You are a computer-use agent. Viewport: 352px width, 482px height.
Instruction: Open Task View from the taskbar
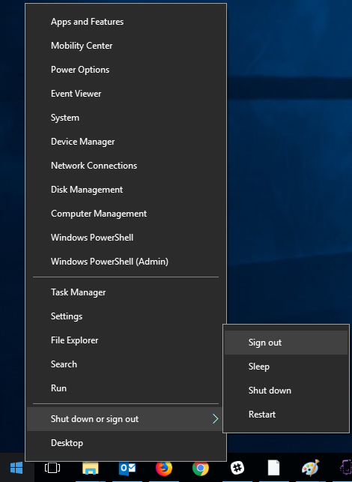(x=52, y=468)
